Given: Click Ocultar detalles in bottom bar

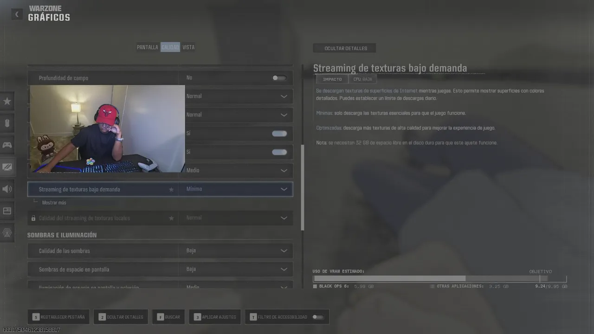Looking at the screenshot, I should pyautogui.click(x=121, y=317).
